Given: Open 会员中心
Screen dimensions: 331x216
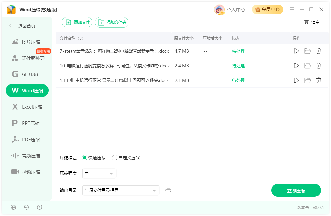Looking at the screenshot, I should (x=267, y=9).
